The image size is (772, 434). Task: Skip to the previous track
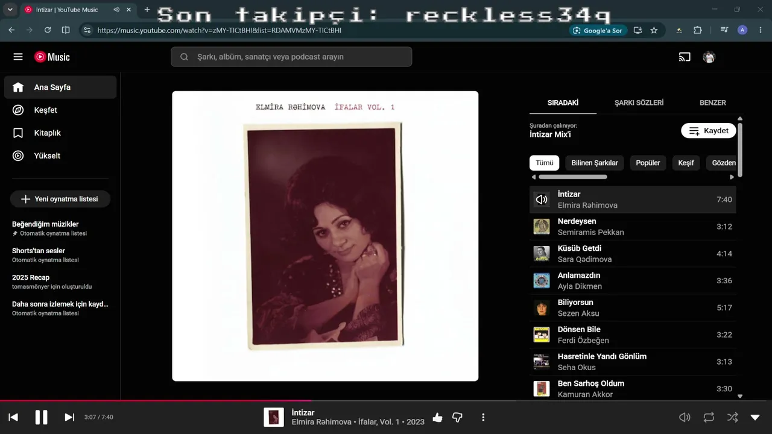(13, 417)
